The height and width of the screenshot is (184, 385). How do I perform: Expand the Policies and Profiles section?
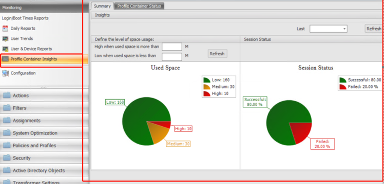click(x=44, y=145)
